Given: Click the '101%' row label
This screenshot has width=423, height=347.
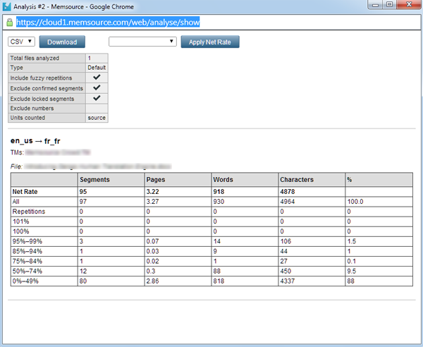Looking at the screenshot, I should (20, 221).
